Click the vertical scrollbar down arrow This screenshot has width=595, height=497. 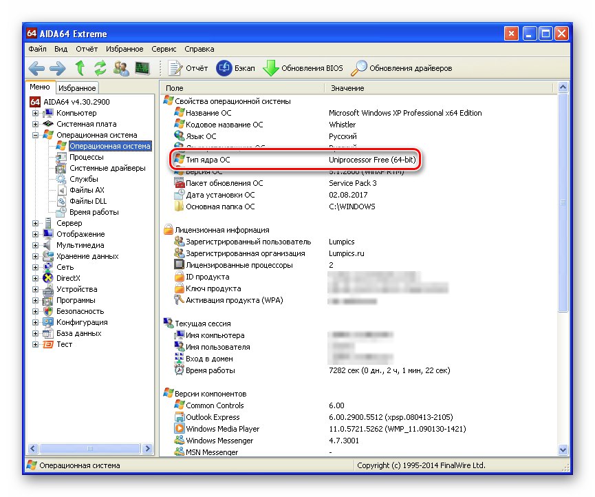pyautogui.click(x=563, y=450)
